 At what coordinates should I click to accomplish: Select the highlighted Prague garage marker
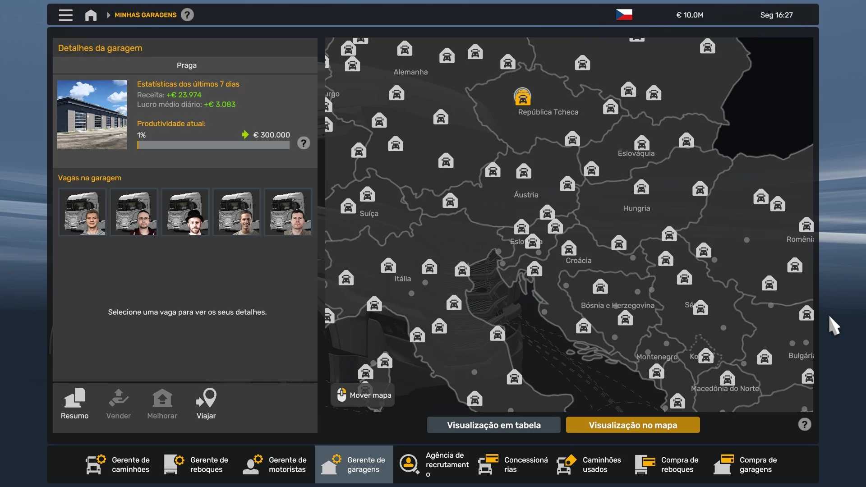pyautogui.click(x=522, y=96)
